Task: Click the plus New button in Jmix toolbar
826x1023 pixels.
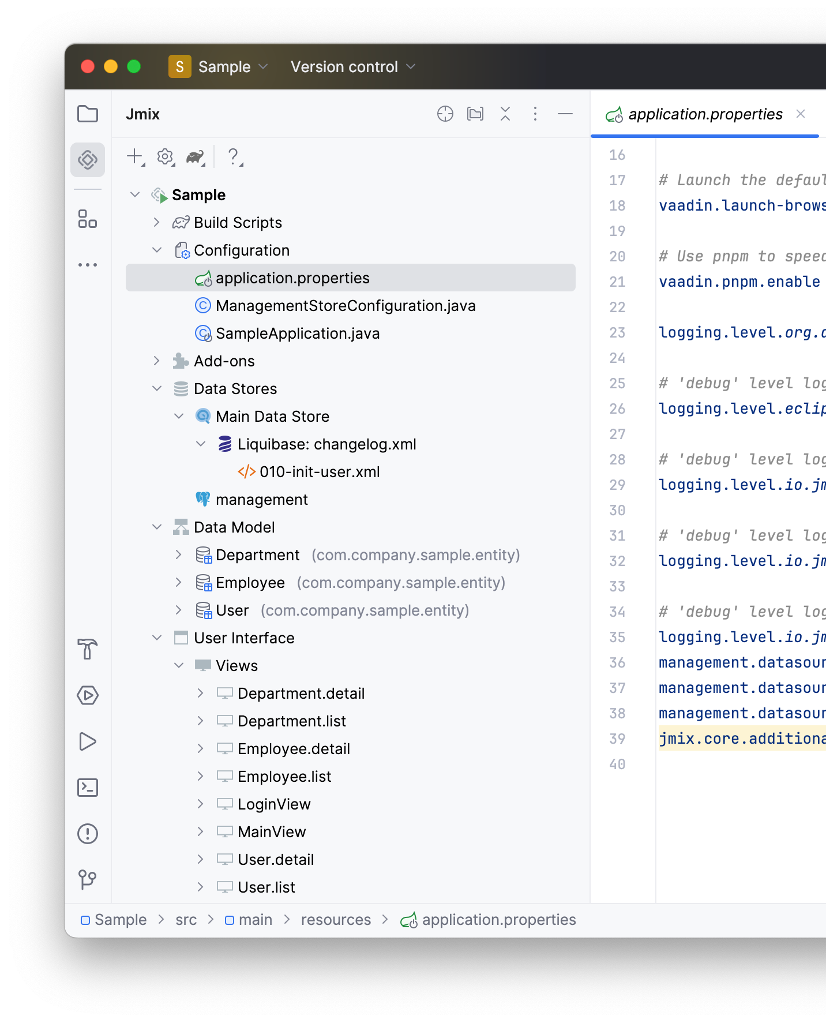Action: (135, 156)
